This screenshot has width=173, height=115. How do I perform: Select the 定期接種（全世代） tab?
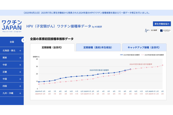coord(52,48)
